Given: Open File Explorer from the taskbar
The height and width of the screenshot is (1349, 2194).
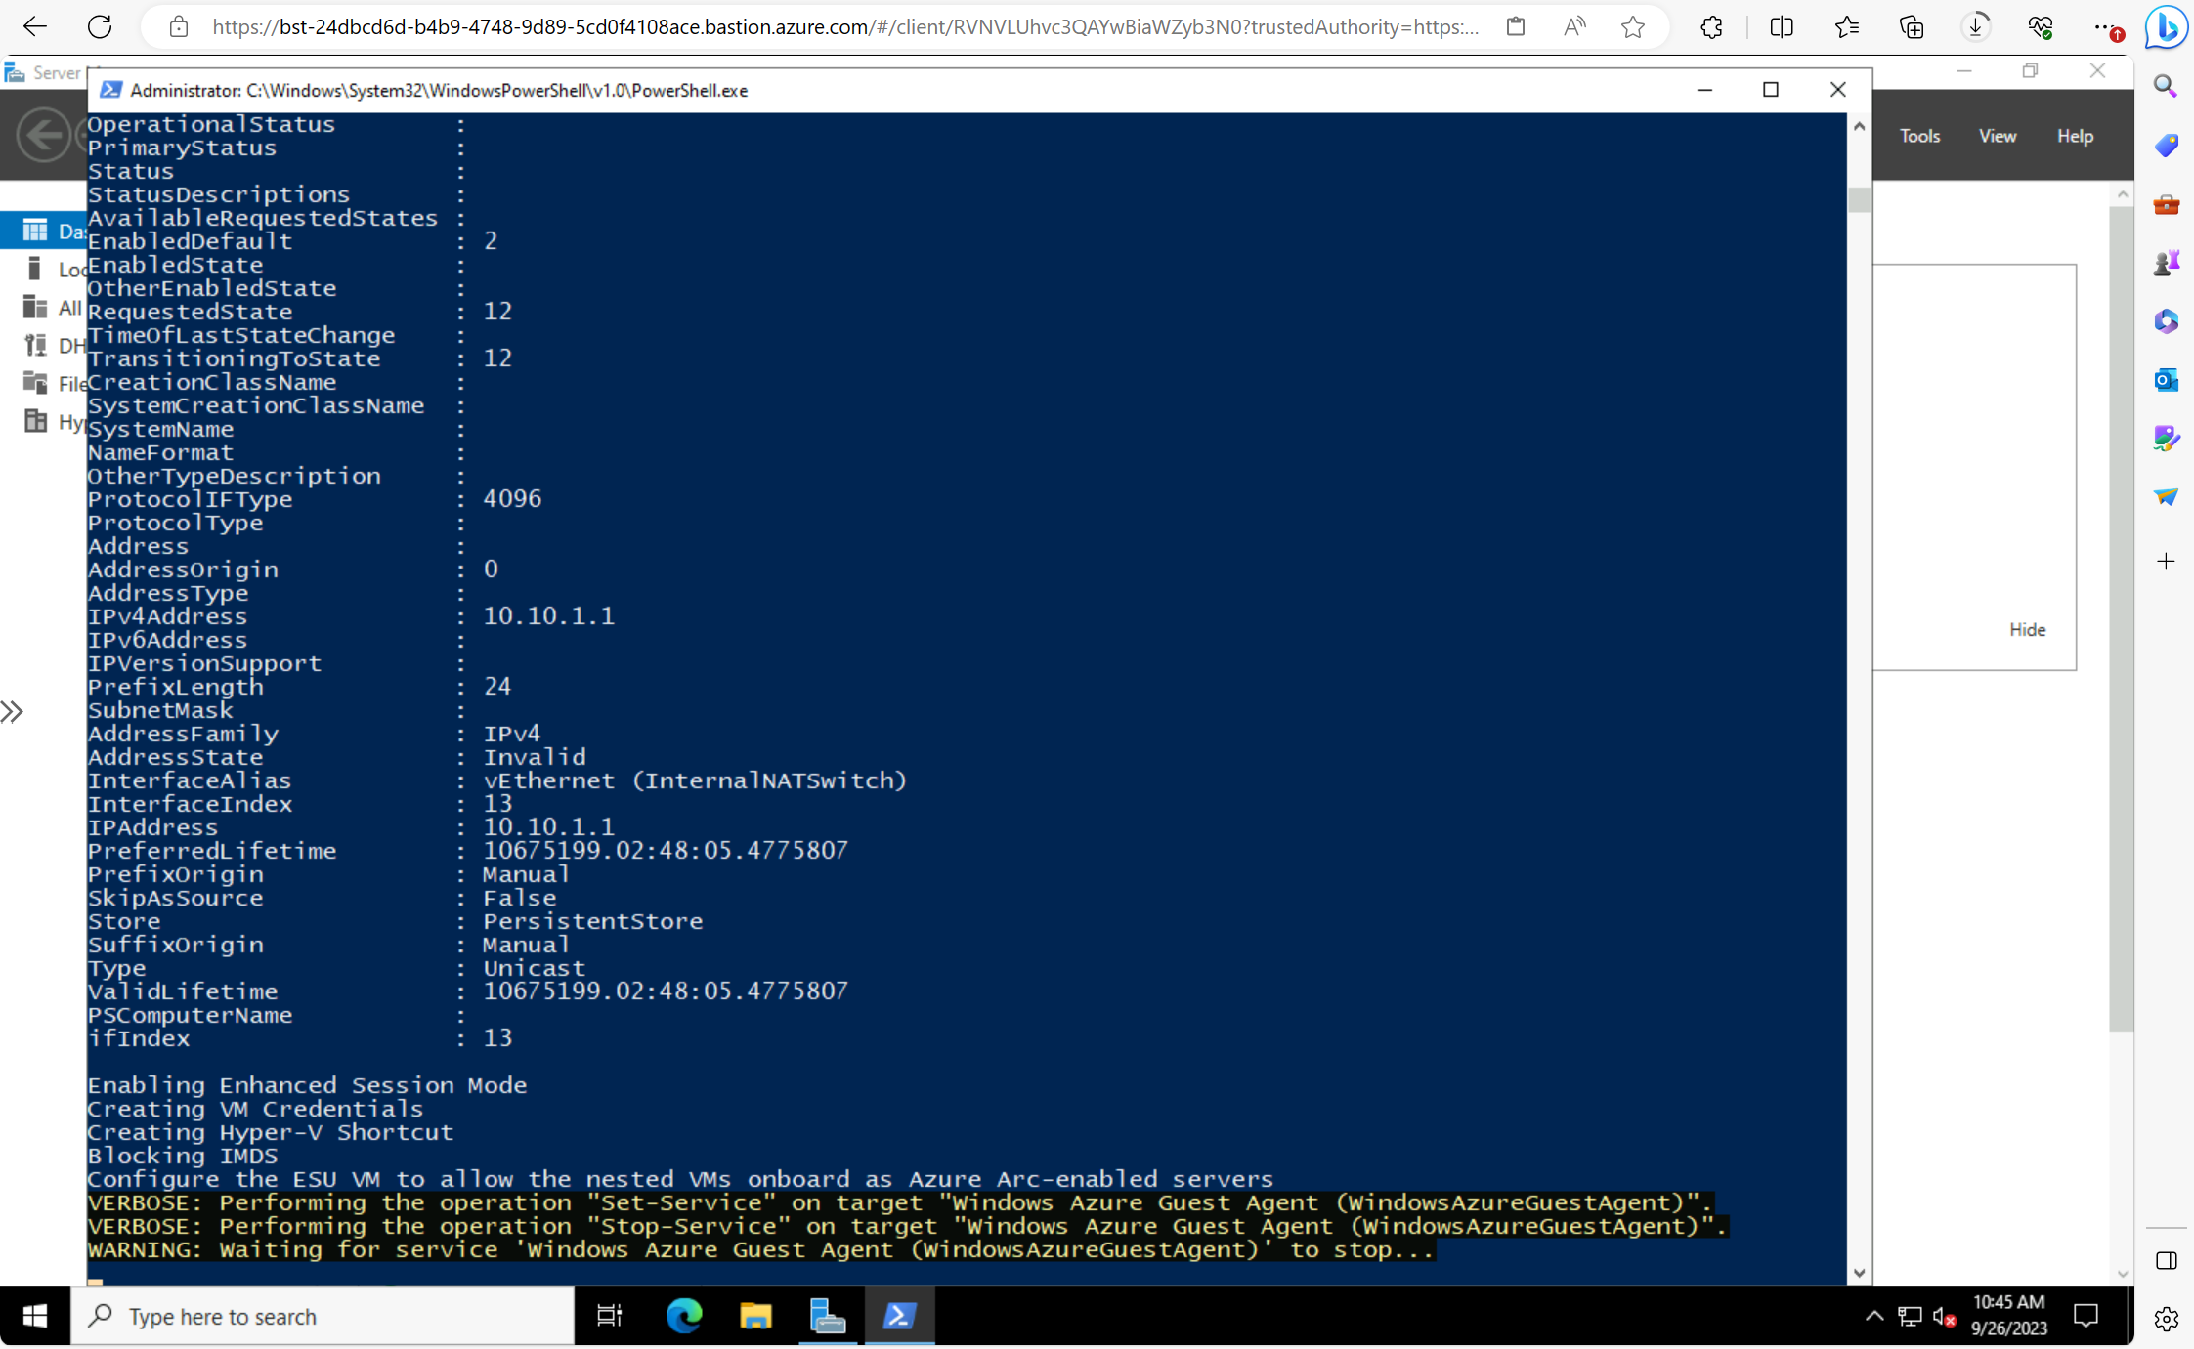Looking at the screenshot, I should click(754, 1316).
